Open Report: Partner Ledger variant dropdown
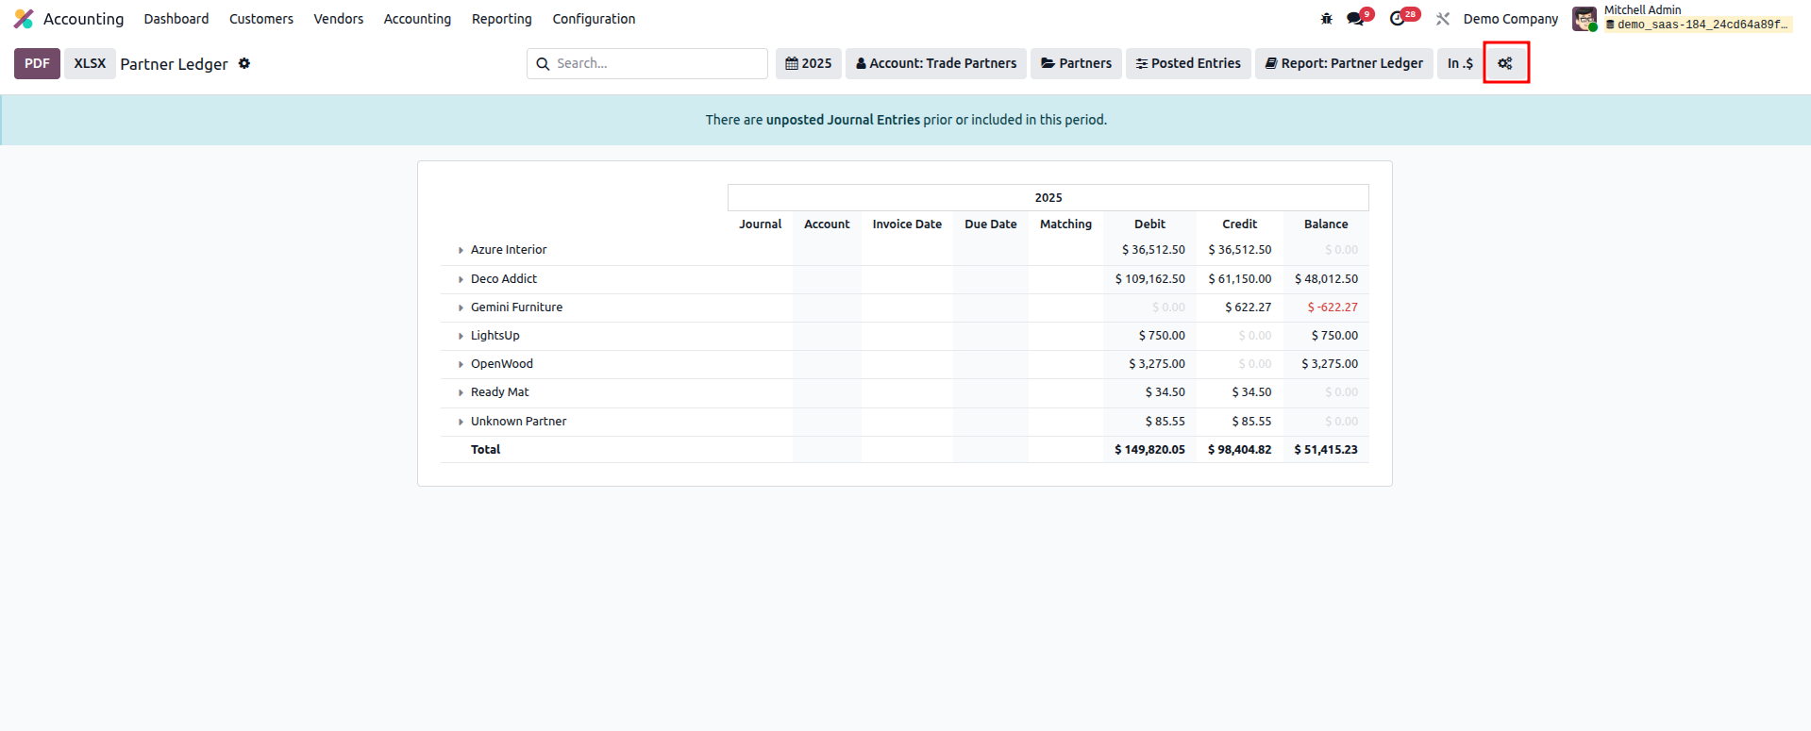 pyautogui.click(x=1344, y=63)
